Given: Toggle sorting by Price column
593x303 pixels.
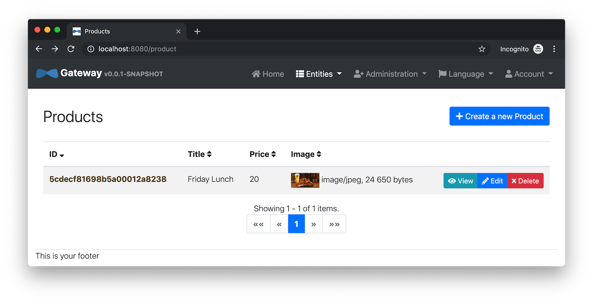Looking at the screenshot, I should click(x=262, y=154).
